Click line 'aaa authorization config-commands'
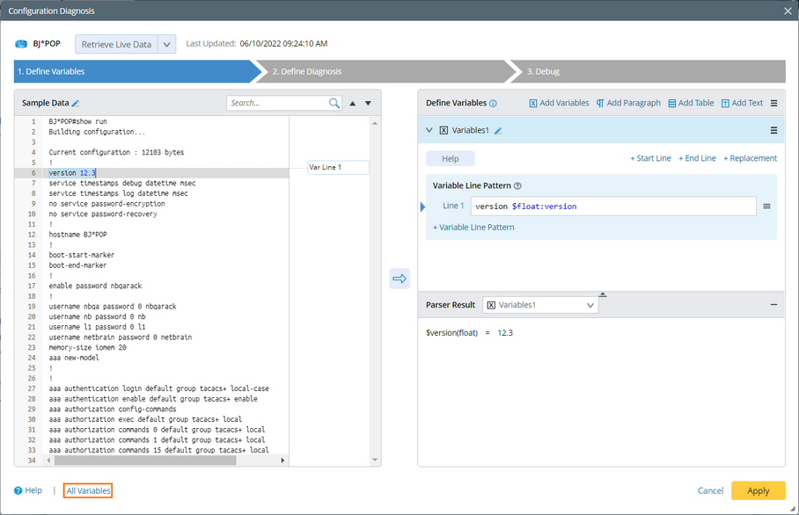The height and width of the screenshot is (515, 799). coord(113,410)
